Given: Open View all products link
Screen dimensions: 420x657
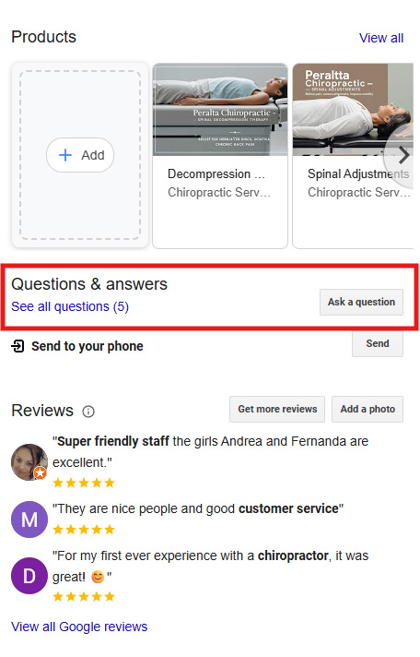Looking at the screenshot, I should click(x=381, y=38).
